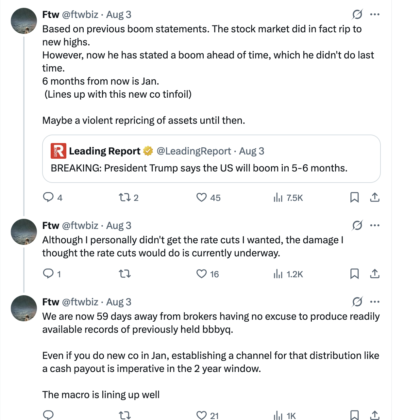Open Leading Report profile name
Screen dimensions: 404x420
pos(105,151)
